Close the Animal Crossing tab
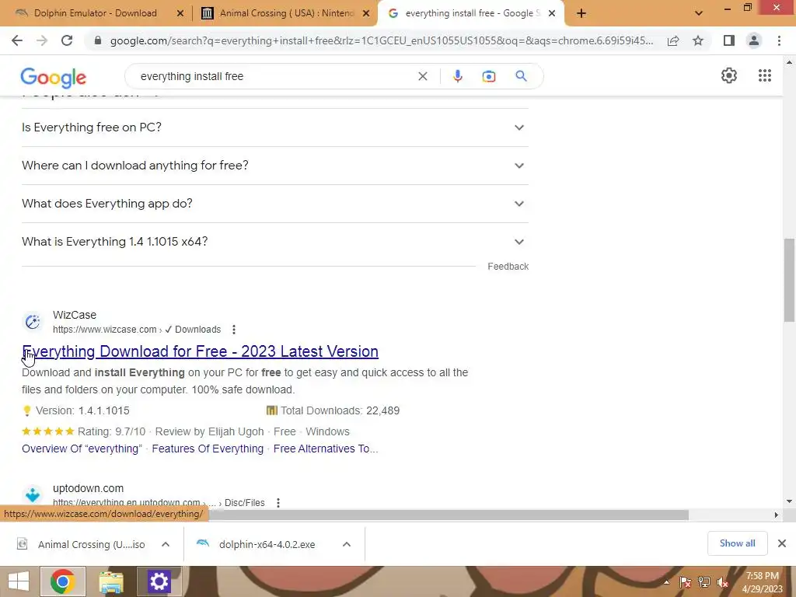The width and height of the screenshot is (796, 597). [x=366, y=13]
